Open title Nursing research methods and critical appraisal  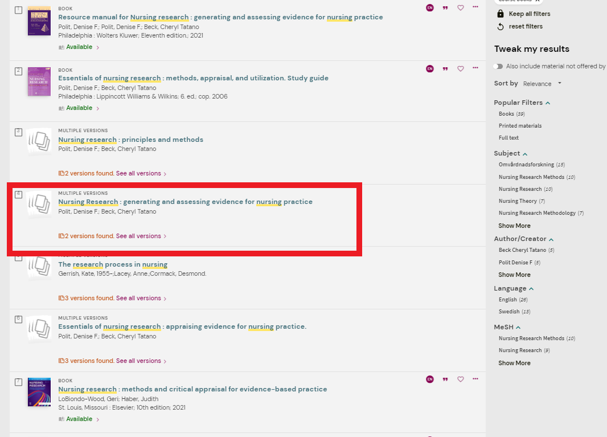(192, 389)
